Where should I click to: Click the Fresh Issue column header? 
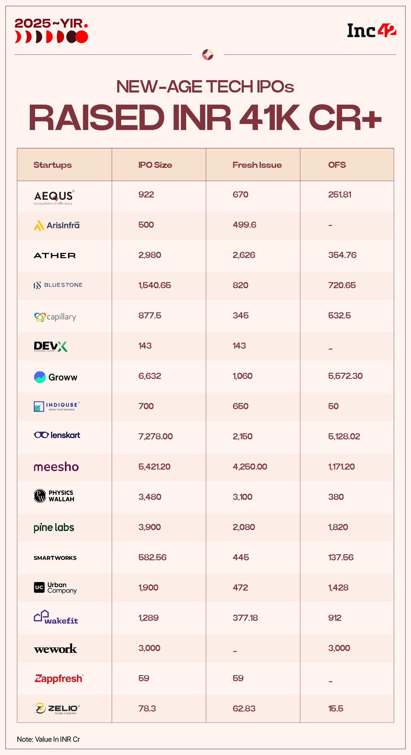pos(257,165)
